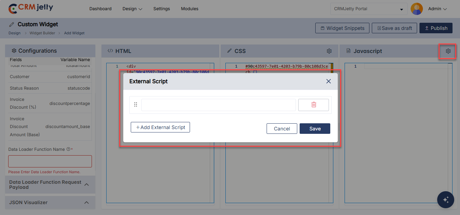
Task: Expand the Design menu
Action: (x=132, y=9)
